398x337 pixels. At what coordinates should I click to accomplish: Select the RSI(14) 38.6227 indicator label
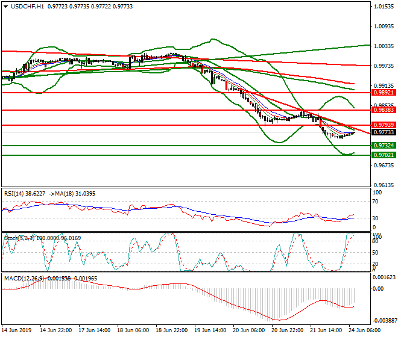pyautogui.click(x=25, y=194)
